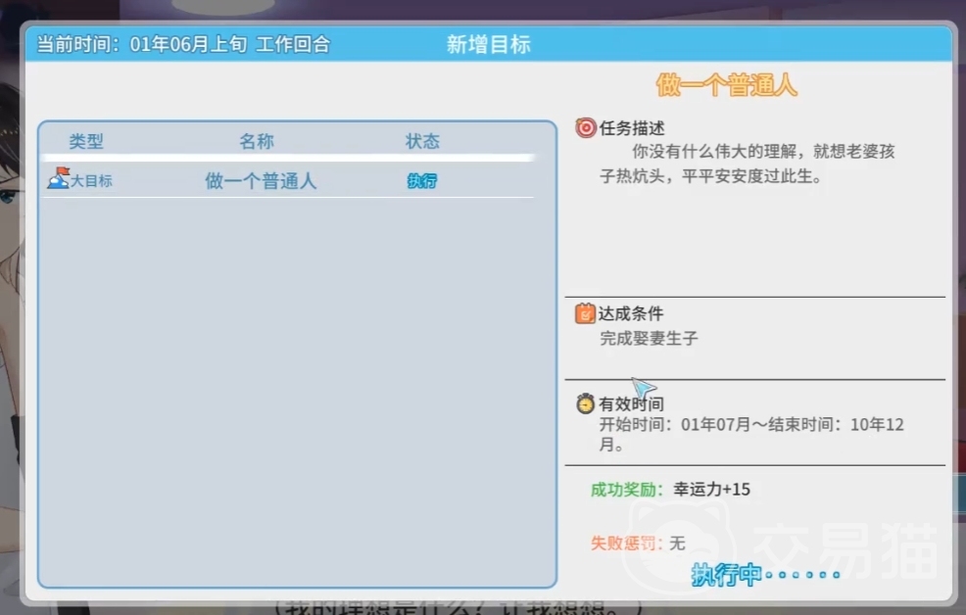Click the 当前时间 date display in header

pos(183,45)
